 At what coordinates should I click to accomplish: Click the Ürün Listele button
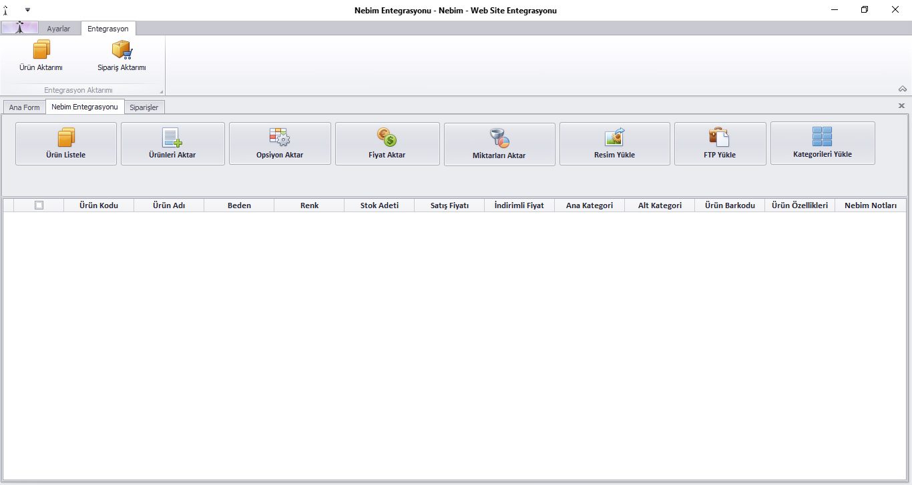pos(66,143)
